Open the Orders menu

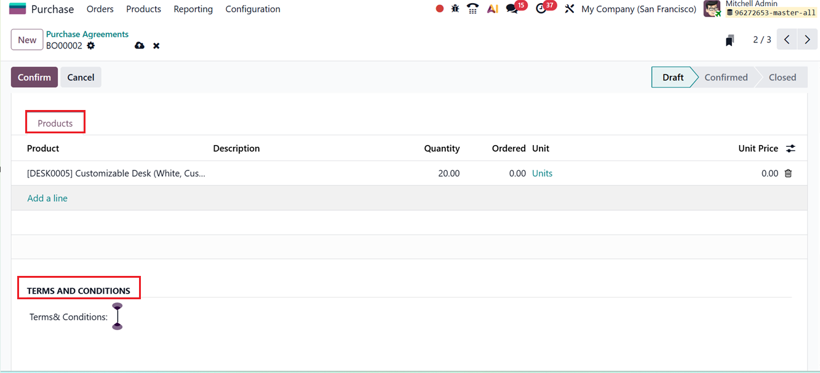pos(100,9)
